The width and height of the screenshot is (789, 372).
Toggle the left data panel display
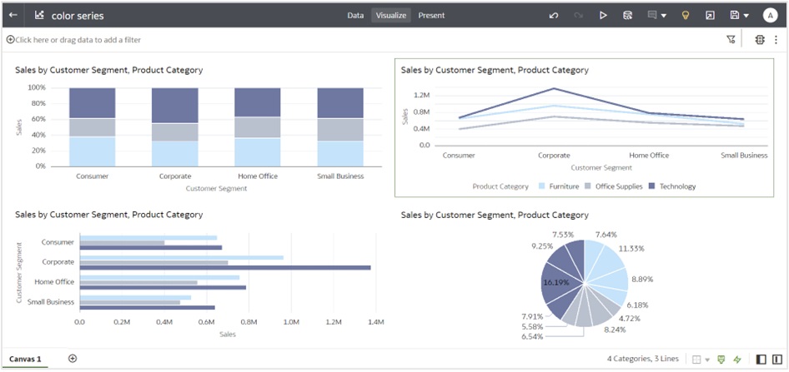coord(761,360)
